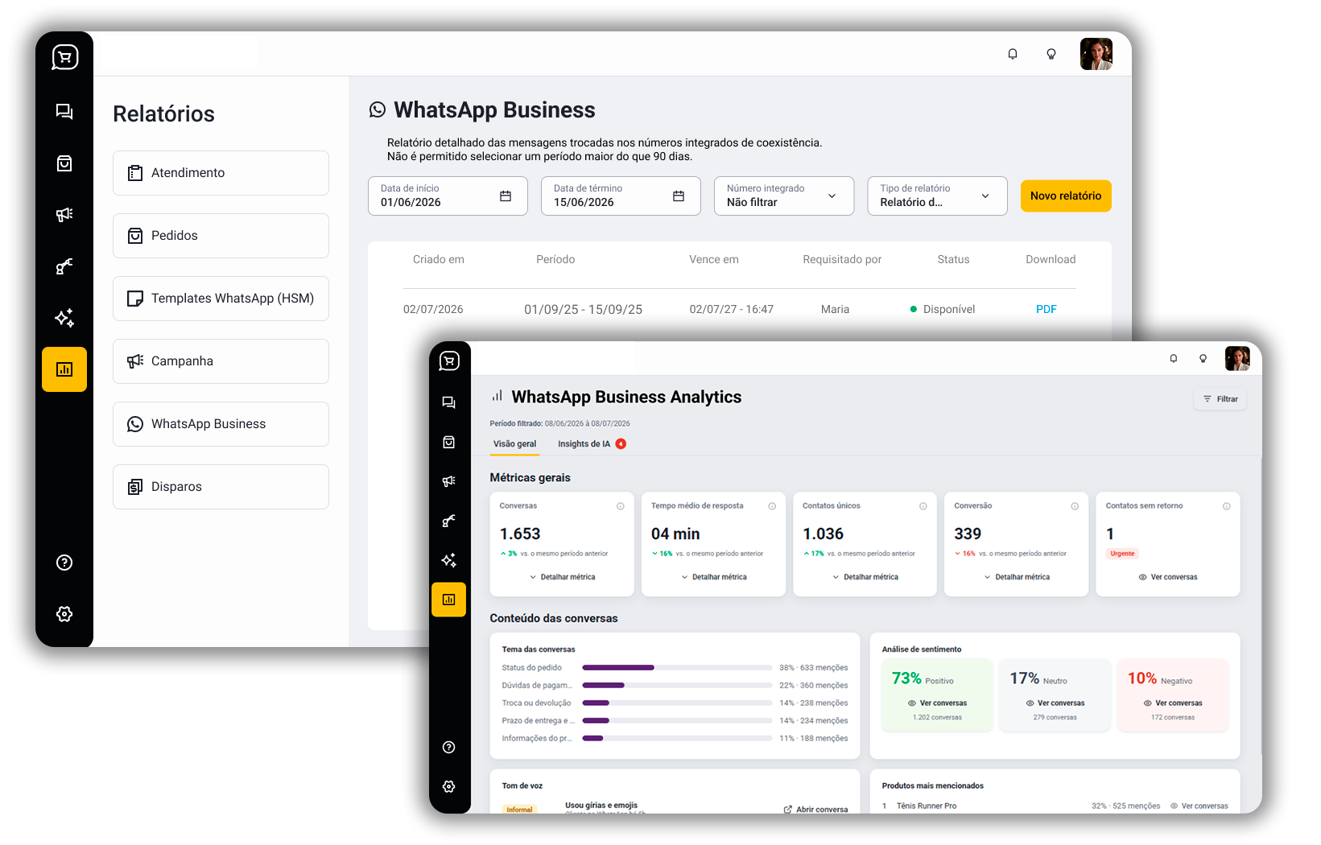The image size is (1321, 845).
Task: Open the chat icon in Relatórios window sidebar
Action: pos(64,112)
